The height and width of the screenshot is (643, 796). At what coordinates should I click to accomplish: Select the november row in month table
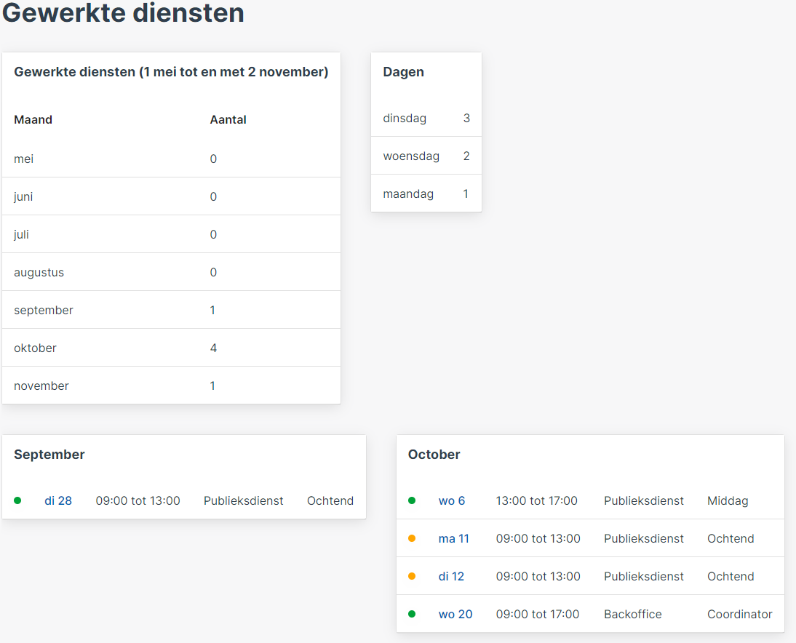pos(171,386)
